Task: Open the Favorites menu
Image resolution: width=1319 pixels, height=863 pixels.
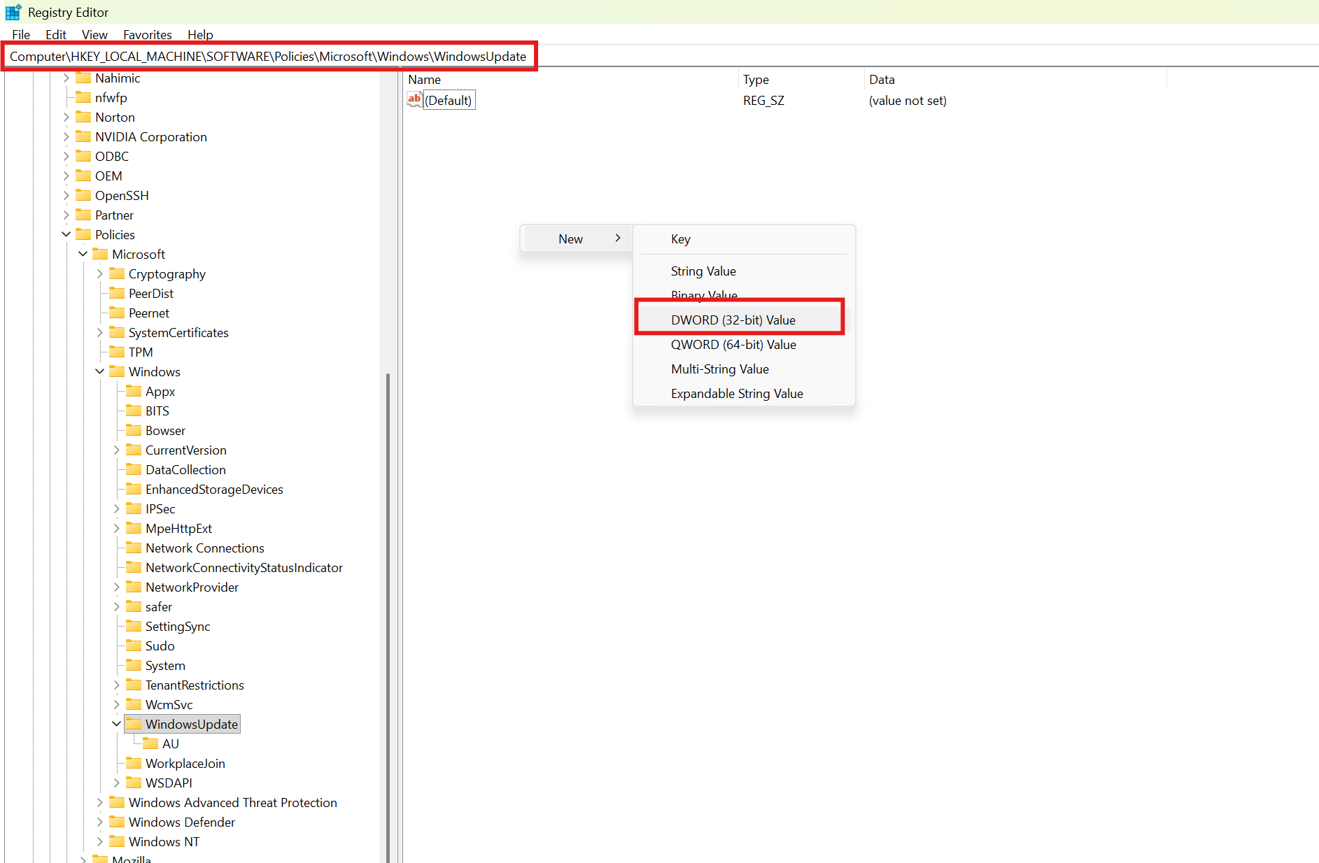Action: point(147,34)
